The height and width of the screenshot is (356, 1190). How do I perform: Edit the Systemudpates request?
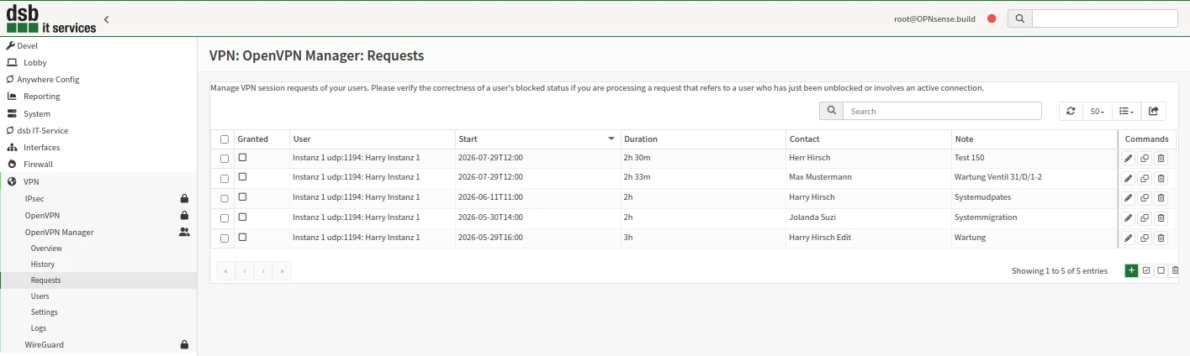click(1128, 198)
